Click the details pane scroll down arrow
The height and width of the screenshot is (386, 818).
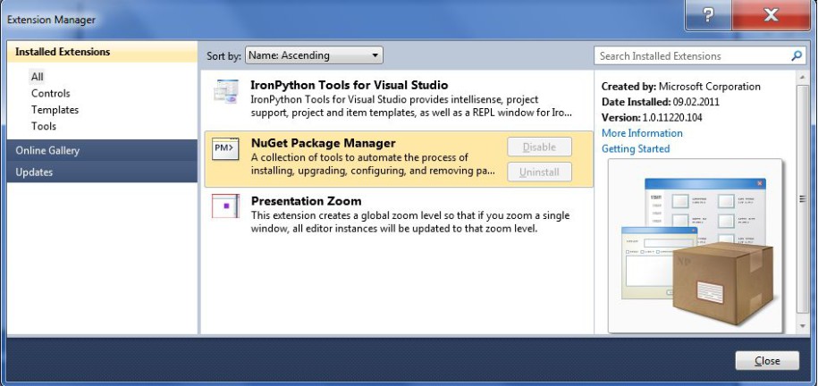(802, 326)
